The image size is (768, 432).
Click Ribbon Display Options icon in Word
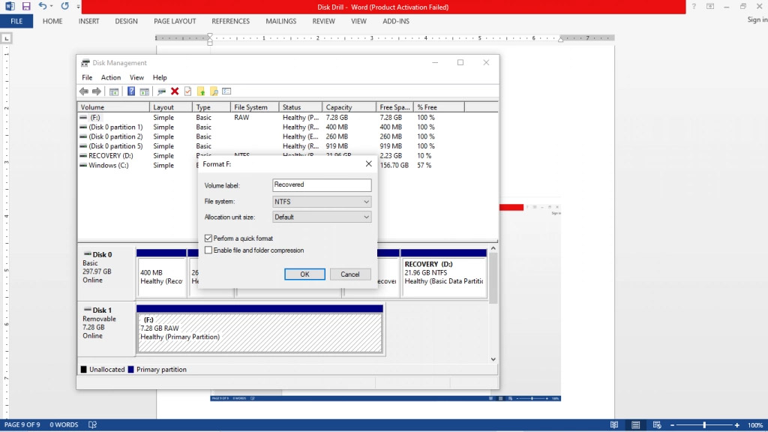tap(710, 6)
